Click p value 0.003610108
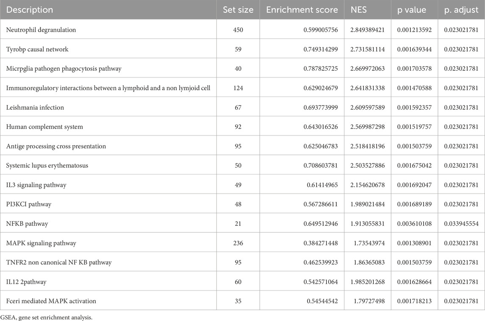The height and width of the screenshot is (321, 485). pos(415,224)
